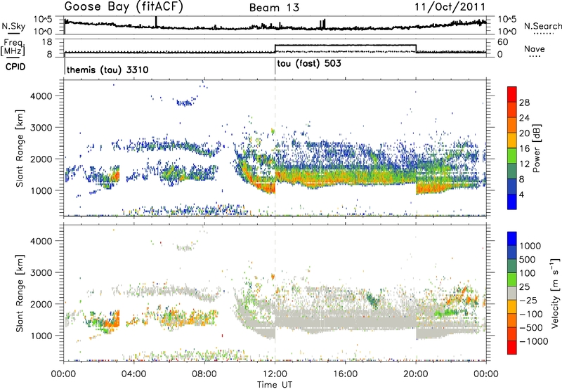Select the 'Beam 13' heading
Viewport: 562px width, 389px height.
(x=274, y=8)
